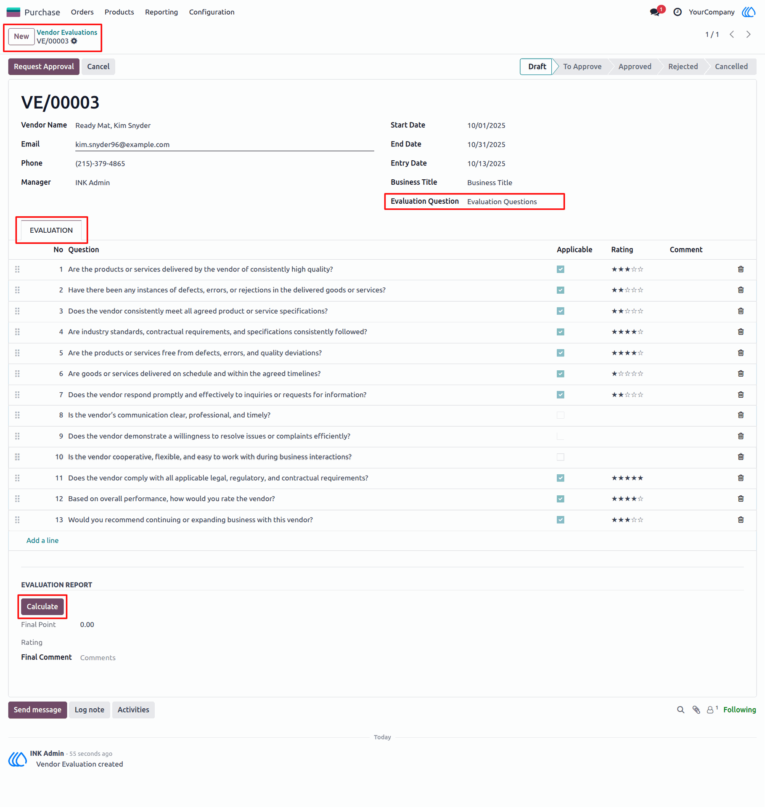Click the Calculate button
Image resolution: width=765 pixels, height=808 pixels.
[x=42, y=606]
